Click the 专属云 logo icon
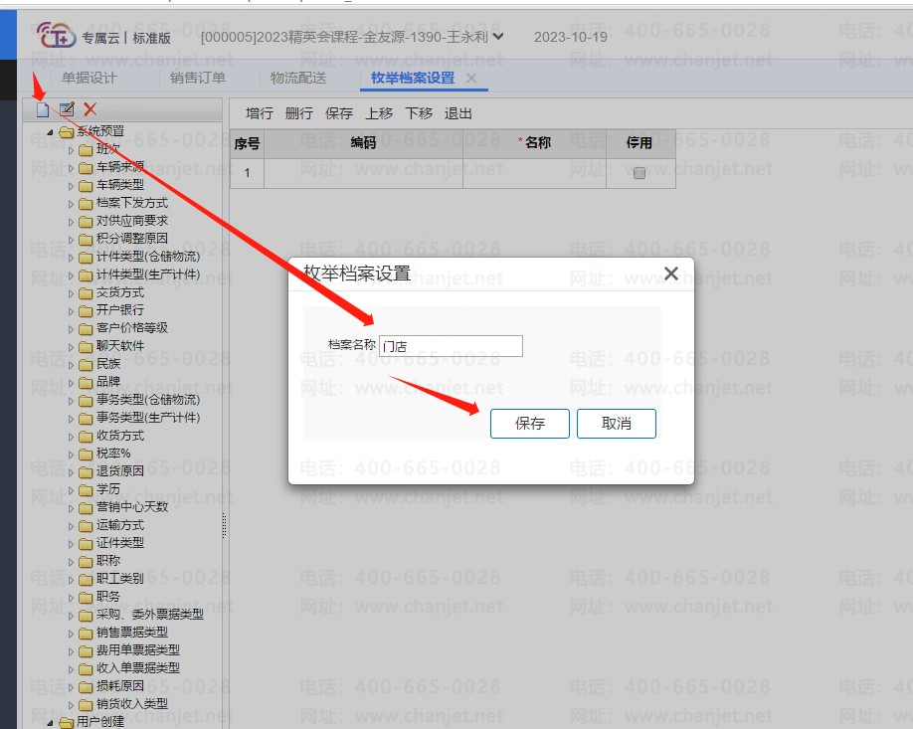 (x=56, y=36)
